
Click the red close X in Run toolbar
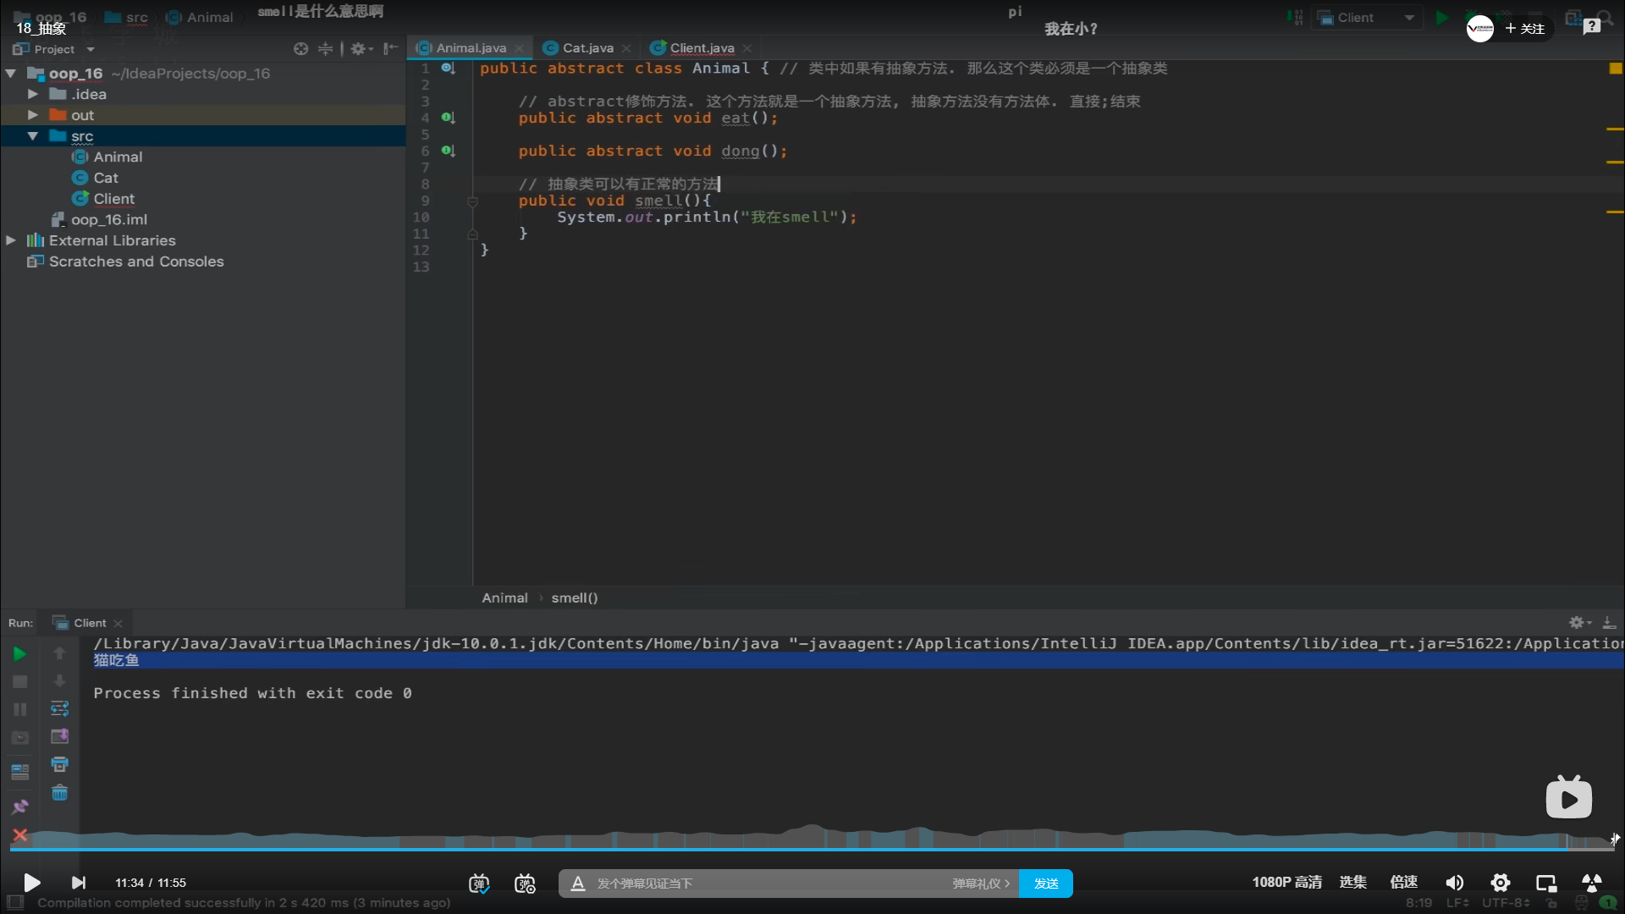(x=19, y=835)
